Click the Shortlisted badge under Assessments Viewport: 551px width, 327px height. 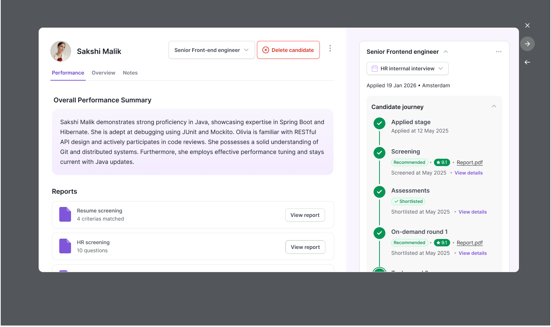click(408, 201)
